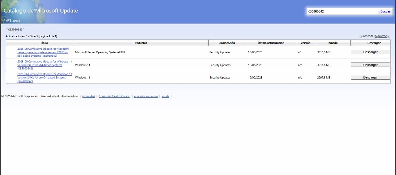Open the Consumer Health Privacy footer link
This screenshot has height=175, width=396.
[114, 96]
